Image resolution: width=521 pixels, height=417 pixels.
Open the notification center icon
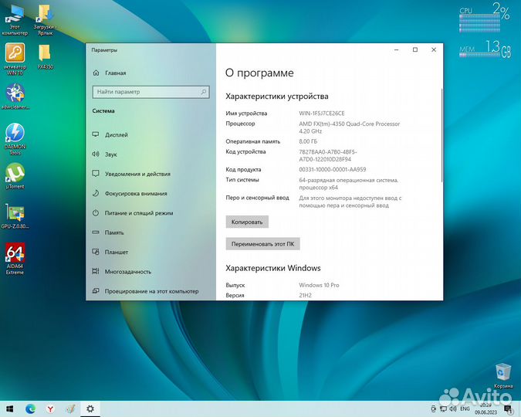(508, 409)
